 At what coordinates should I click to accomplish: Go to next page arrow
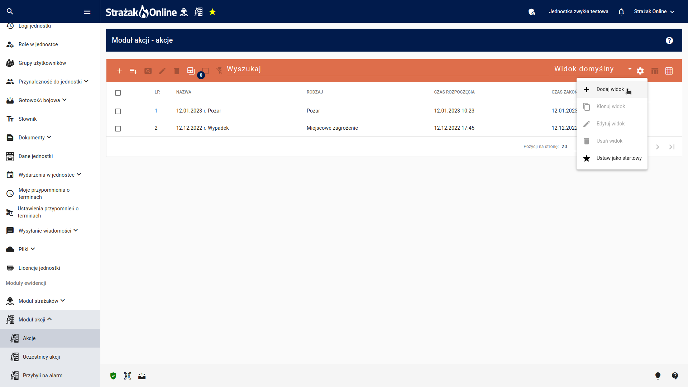(x=658, y=147)
